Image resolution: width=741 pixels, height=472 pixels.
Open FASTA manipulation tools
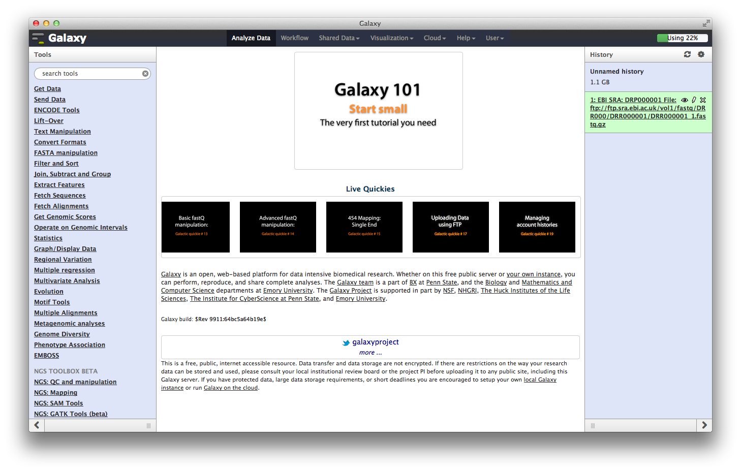coord(66,153)
